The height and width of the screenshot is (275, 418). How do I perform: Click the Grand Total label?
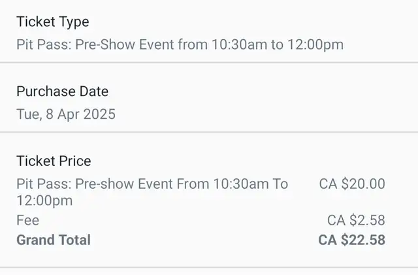point(54,240)
